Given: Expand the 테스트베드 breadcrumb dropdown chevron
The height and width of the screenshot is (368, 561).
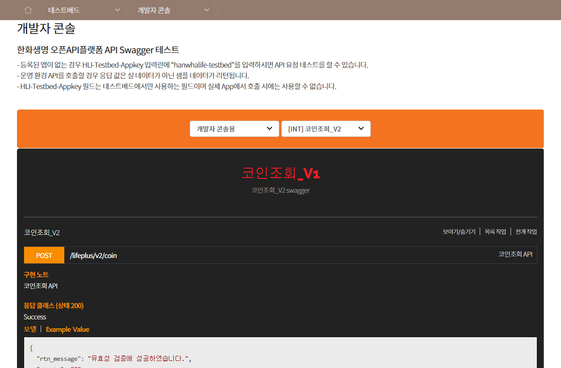Looking at the screenshot, I should (117, 10).
